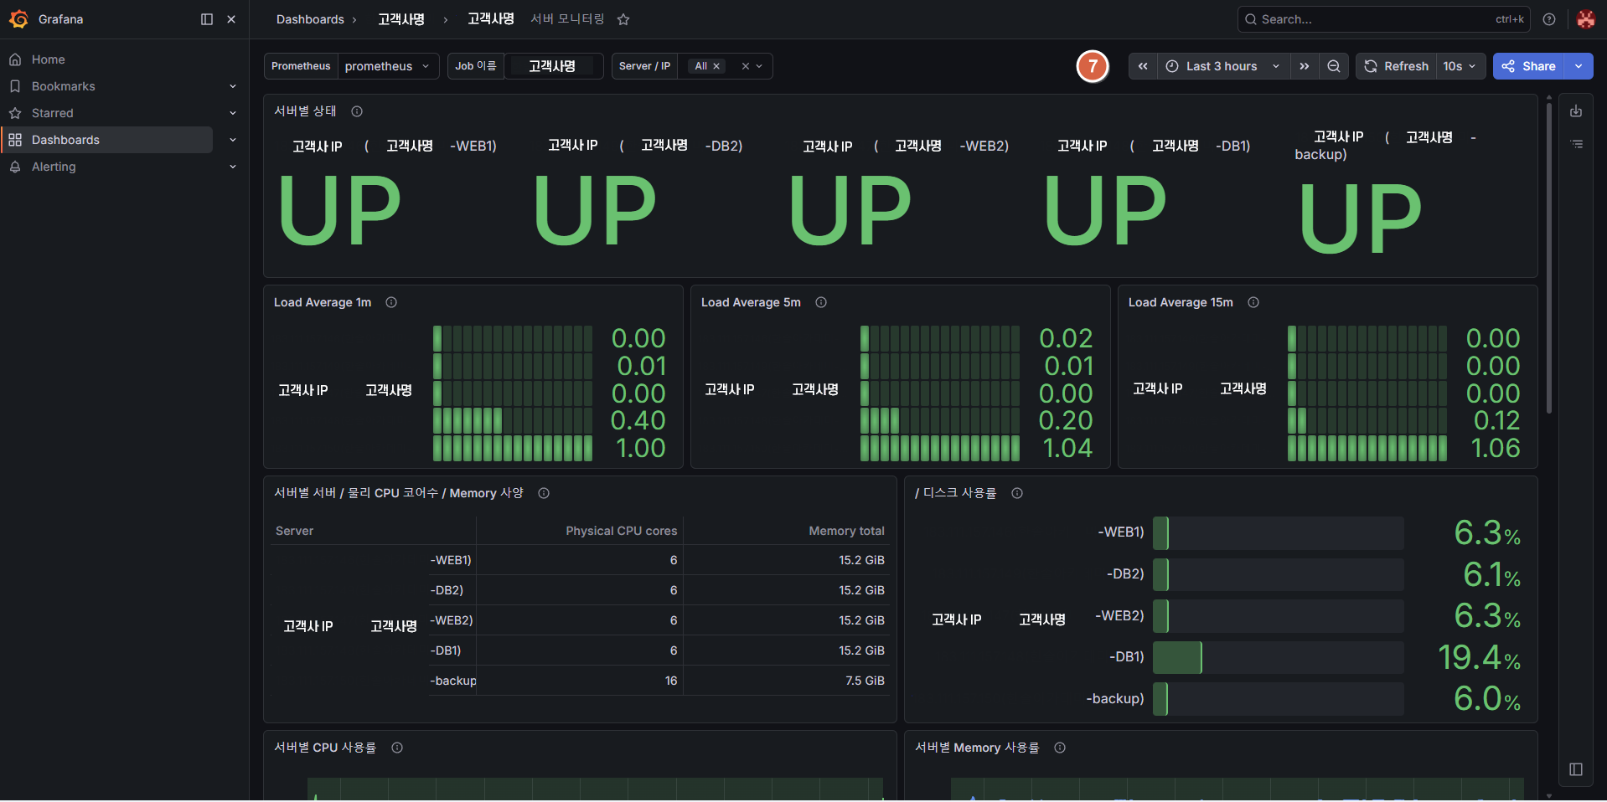
Task: Expand the Bookmarks menu section
Action: (233, 86)
